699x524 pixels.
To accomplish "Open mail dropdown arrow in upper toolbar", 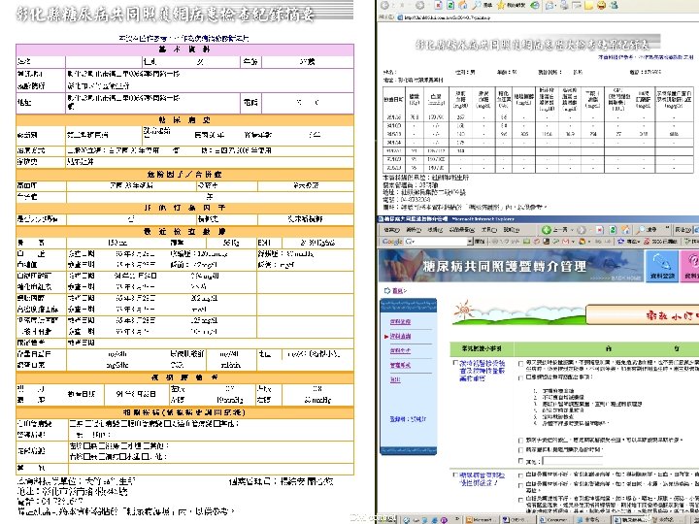I will click(x=556, y=6).
